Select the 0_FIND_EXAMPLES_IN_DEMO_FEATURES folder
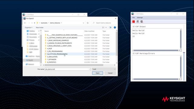This screenshot has height=109, width=194. [65, 35]
